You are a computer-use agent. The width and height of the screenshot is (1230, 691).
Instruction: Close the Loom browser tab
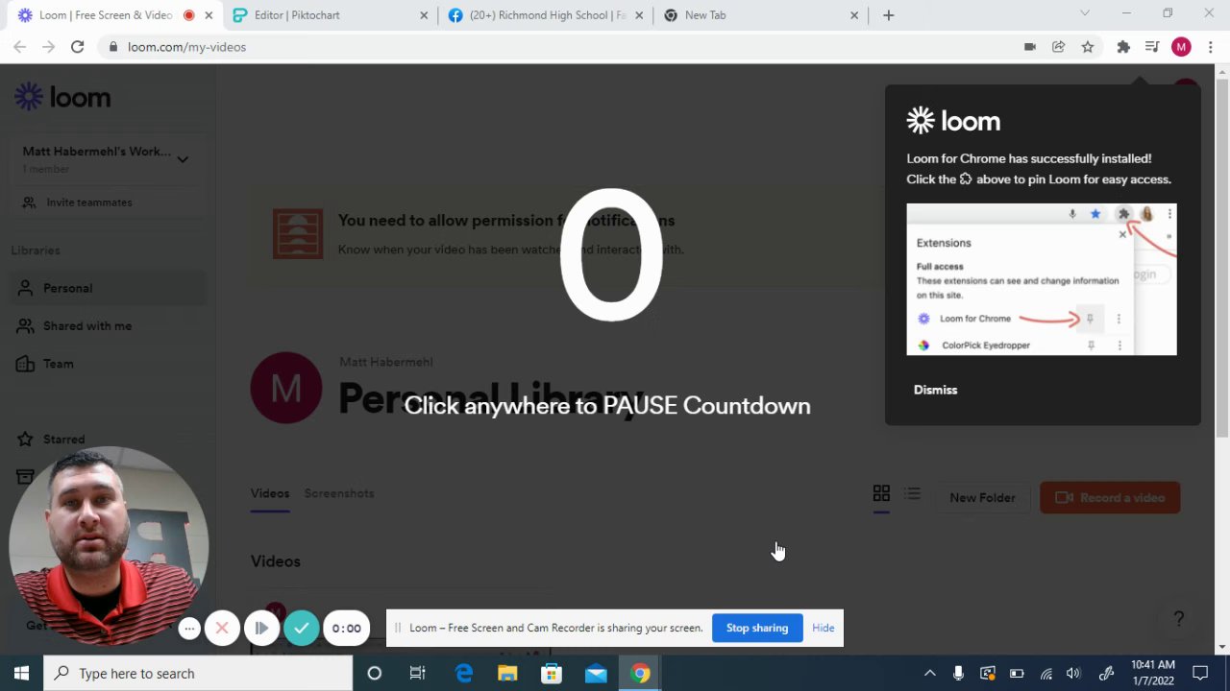tap(209, 15)
